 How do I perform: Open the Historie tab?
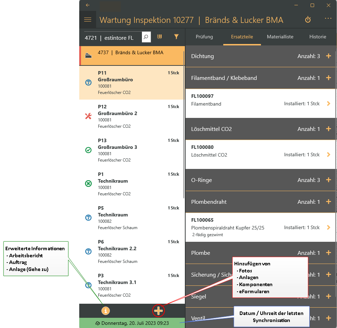pyautogui.click(x=318, y=37)
